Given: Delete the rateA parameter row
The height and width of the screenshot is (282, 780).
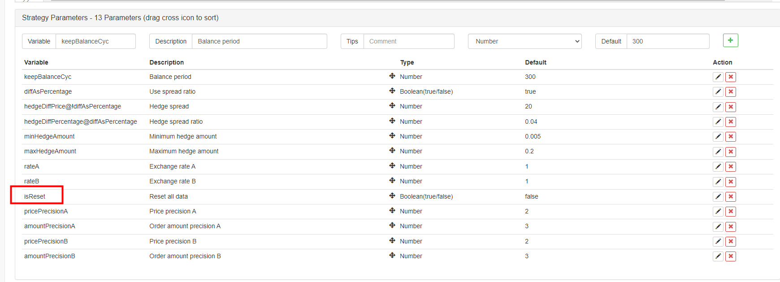Looking at the screenshot, I should [731, 167].
